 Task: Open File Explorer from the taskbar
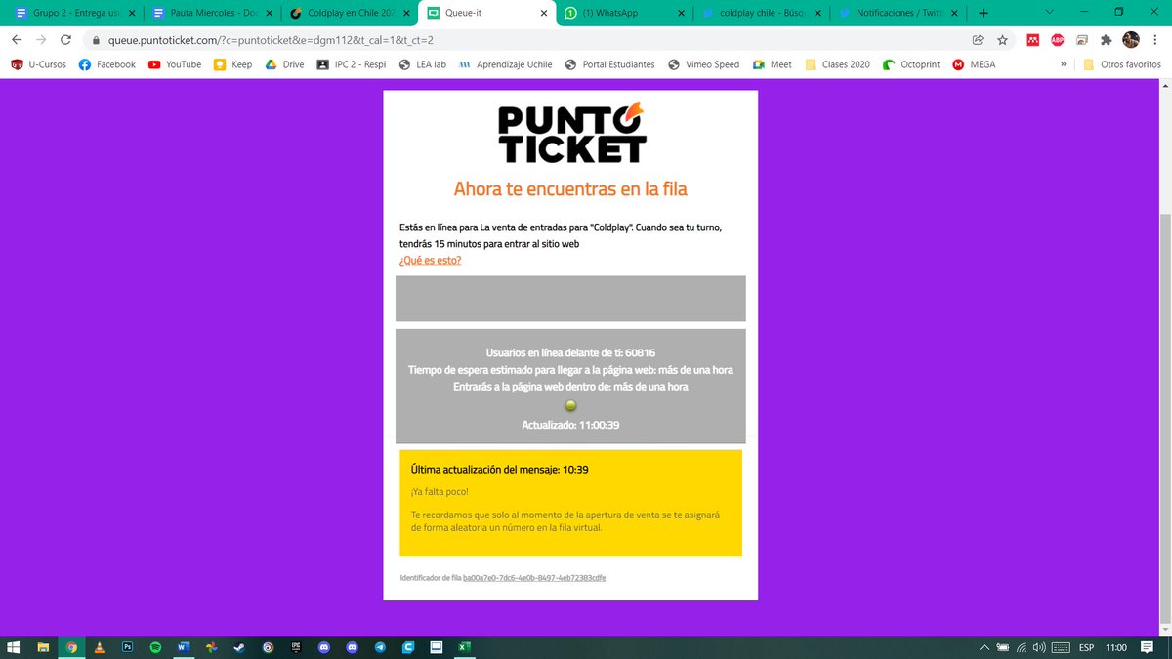click(43, 647)
